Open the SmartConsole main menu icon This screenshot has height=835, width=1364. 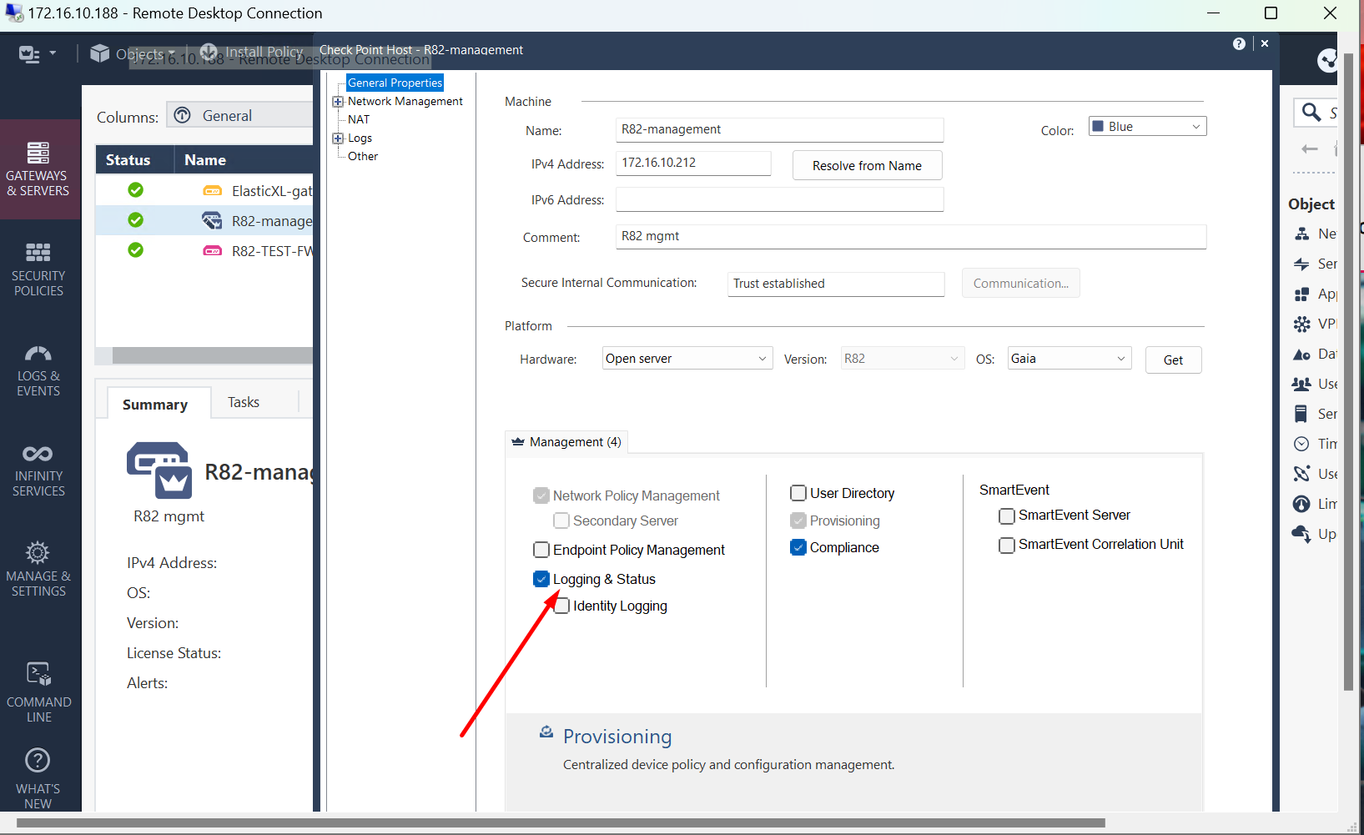tap(30, 54)
